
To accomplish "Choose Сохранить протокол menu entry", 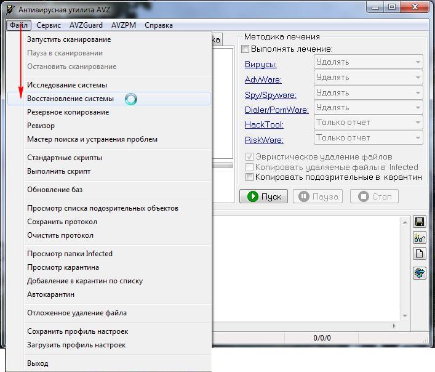I will (109, 222).
